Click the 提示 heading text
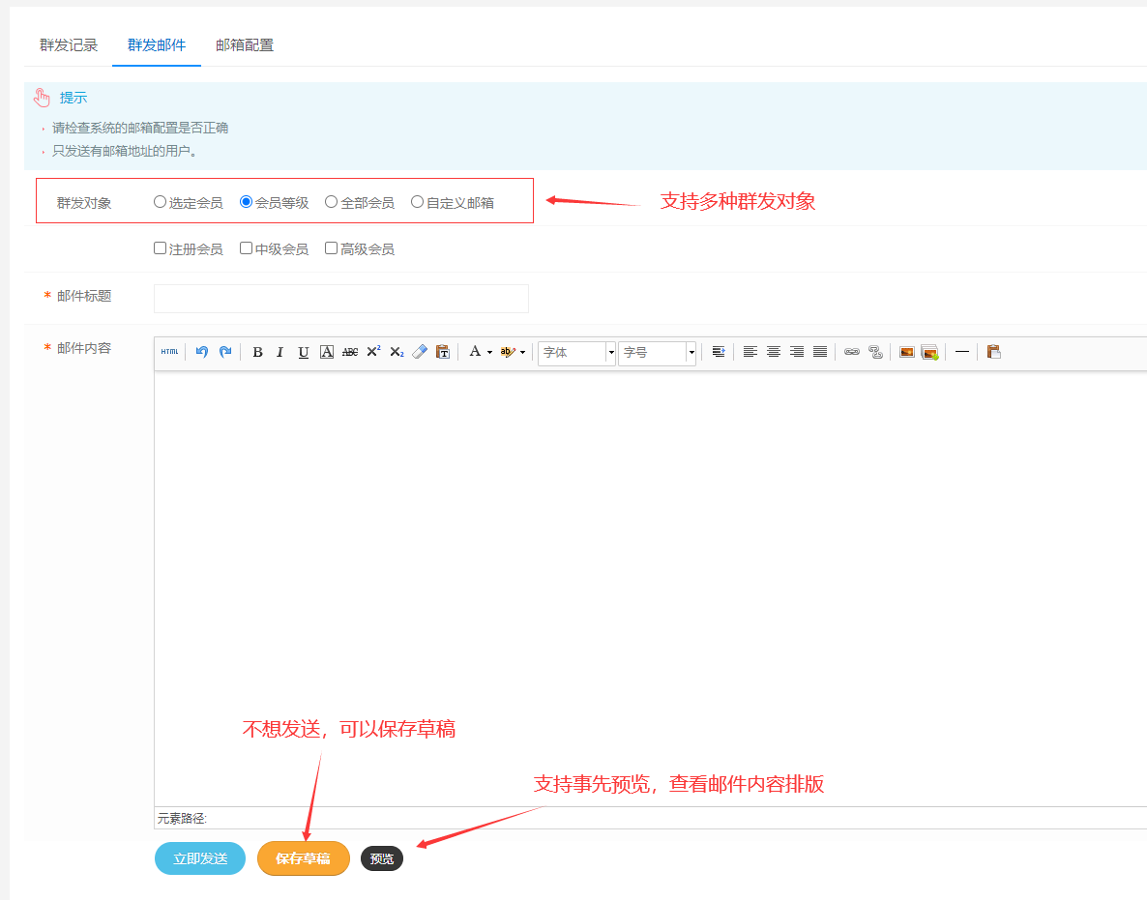 point(74,98)
